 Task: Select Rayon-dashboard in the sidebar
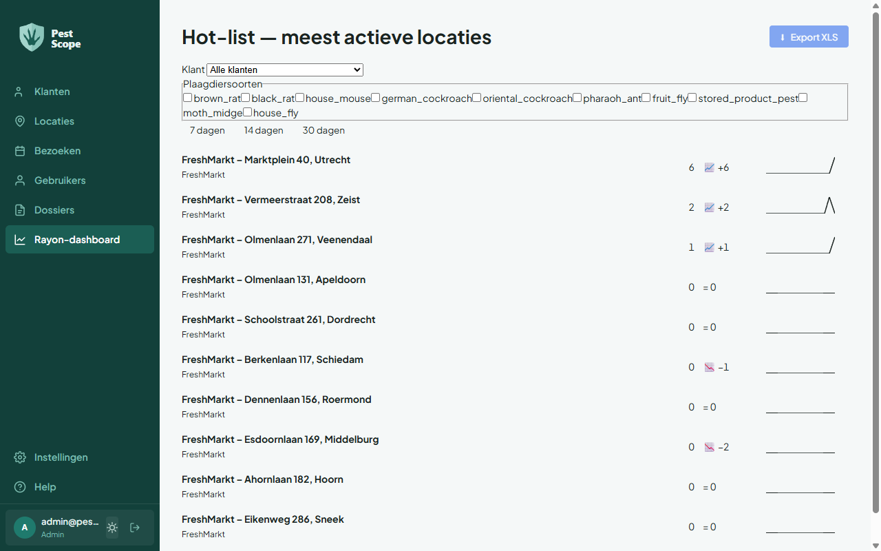80,240
